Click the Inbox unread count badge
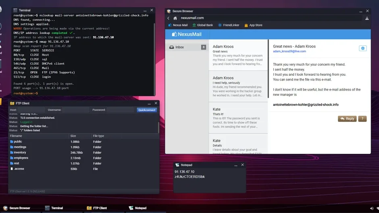This screenshot has height=213, width=379. pos(204,47)
